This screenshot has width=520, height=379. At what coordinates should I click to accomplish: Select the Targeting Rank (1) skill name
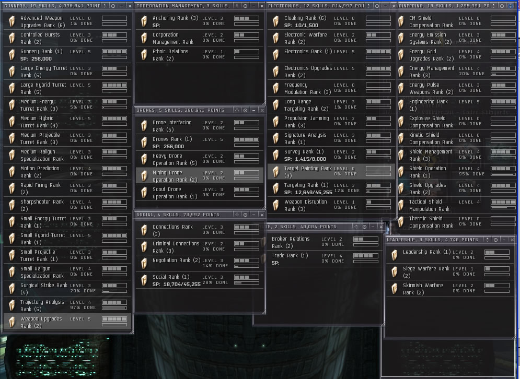pos(306,185)
